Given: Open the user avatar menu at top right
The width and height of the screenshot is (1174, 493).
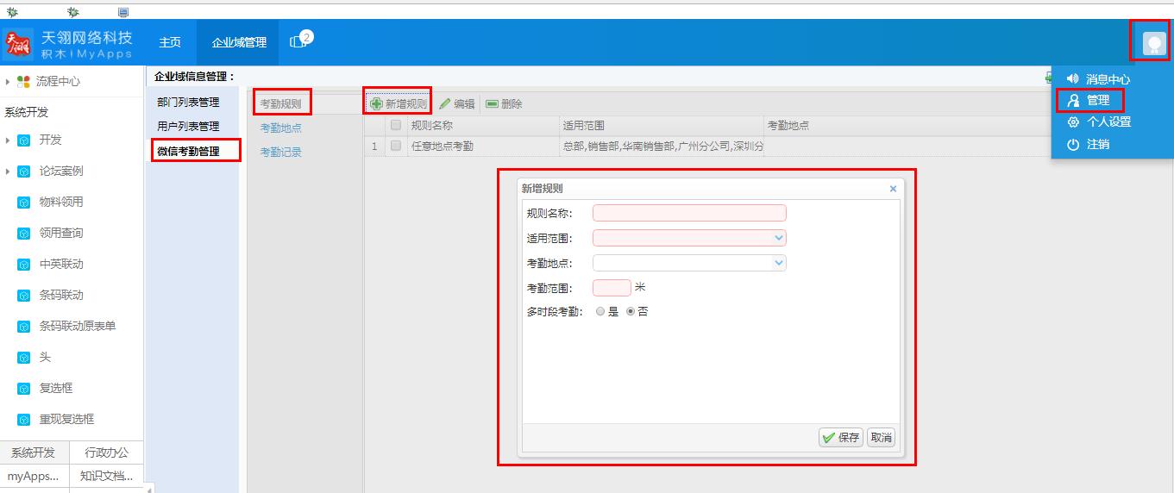Looking at the screenshot, I should tap(1154, 43).
